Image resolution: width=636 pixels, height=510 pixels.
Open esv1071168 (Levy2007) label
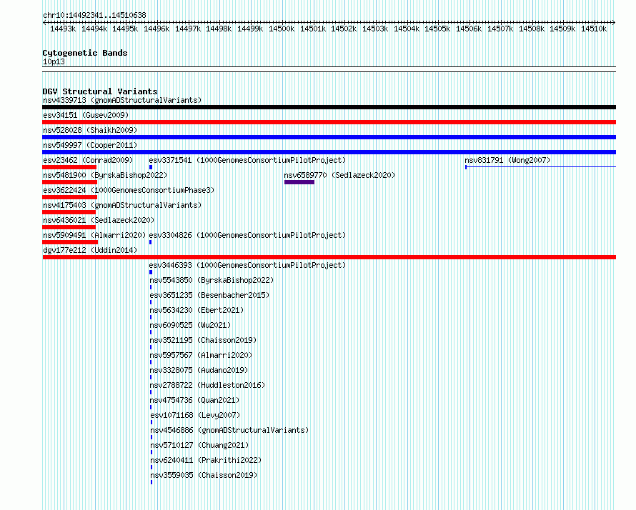click(x=195, y=415)
